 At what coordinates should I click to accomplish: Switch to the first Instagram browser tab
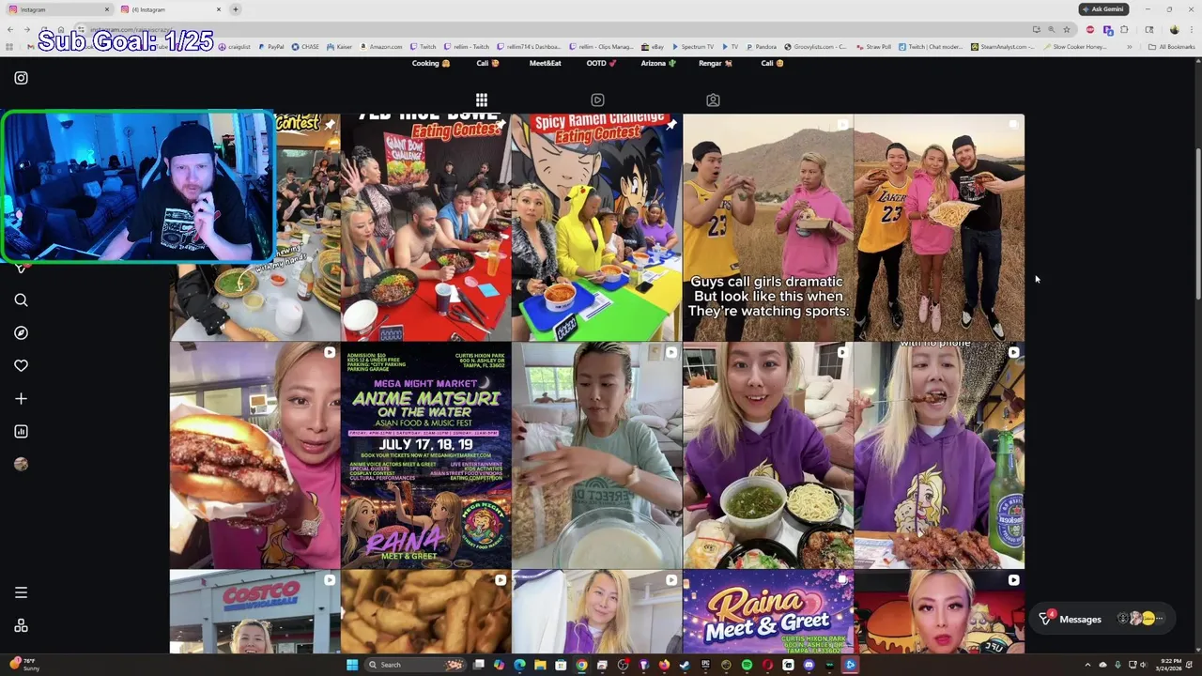tap(61, 9)
